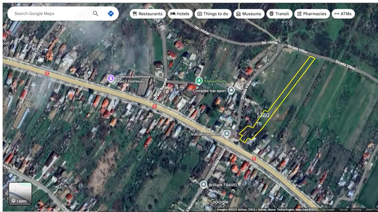Show Transit options
The height and width of the screenshot is (212, 378).
pos(279,14)
